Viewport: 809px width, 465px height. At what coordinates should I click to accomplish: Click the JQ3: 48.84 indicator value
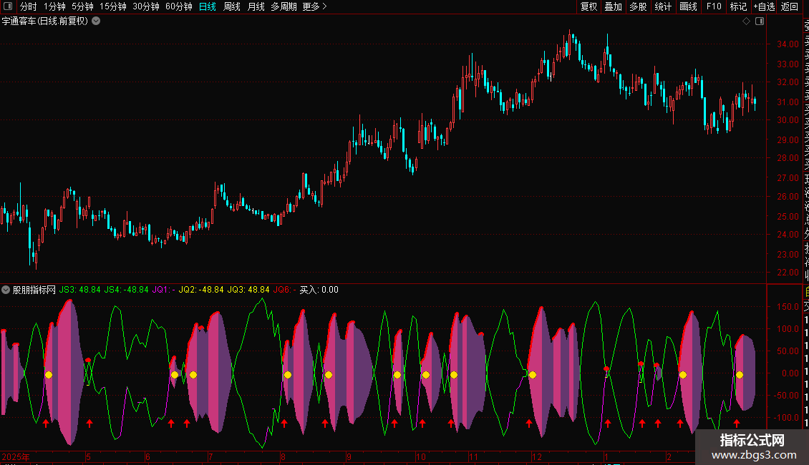248,290
